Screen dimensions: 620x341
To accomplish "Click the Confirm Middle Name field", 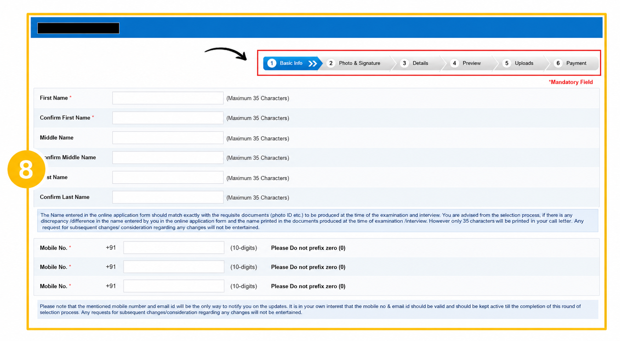I will coord(168,158).
